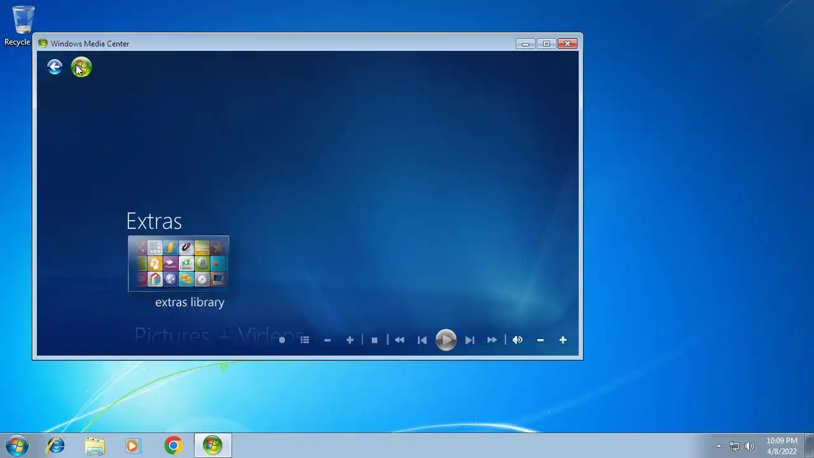Select Media Center taskbar button

[212, 446]
